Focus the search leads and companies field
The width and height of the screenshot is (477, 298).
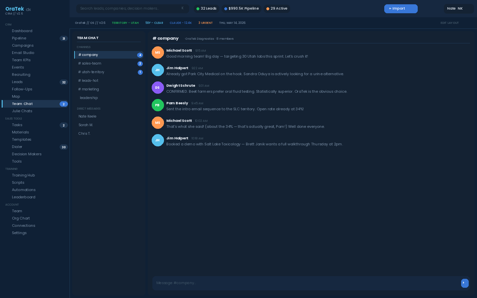pyautogui.click(x=132, y=9)
